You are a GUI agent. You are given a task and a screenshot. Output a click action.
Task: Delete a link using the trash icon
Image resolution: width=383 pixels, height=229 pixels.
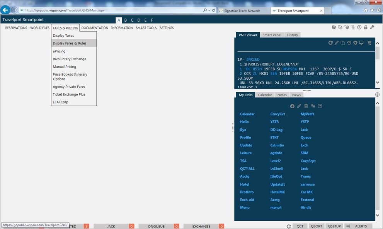pyautogui.click(x=306, y=106)
